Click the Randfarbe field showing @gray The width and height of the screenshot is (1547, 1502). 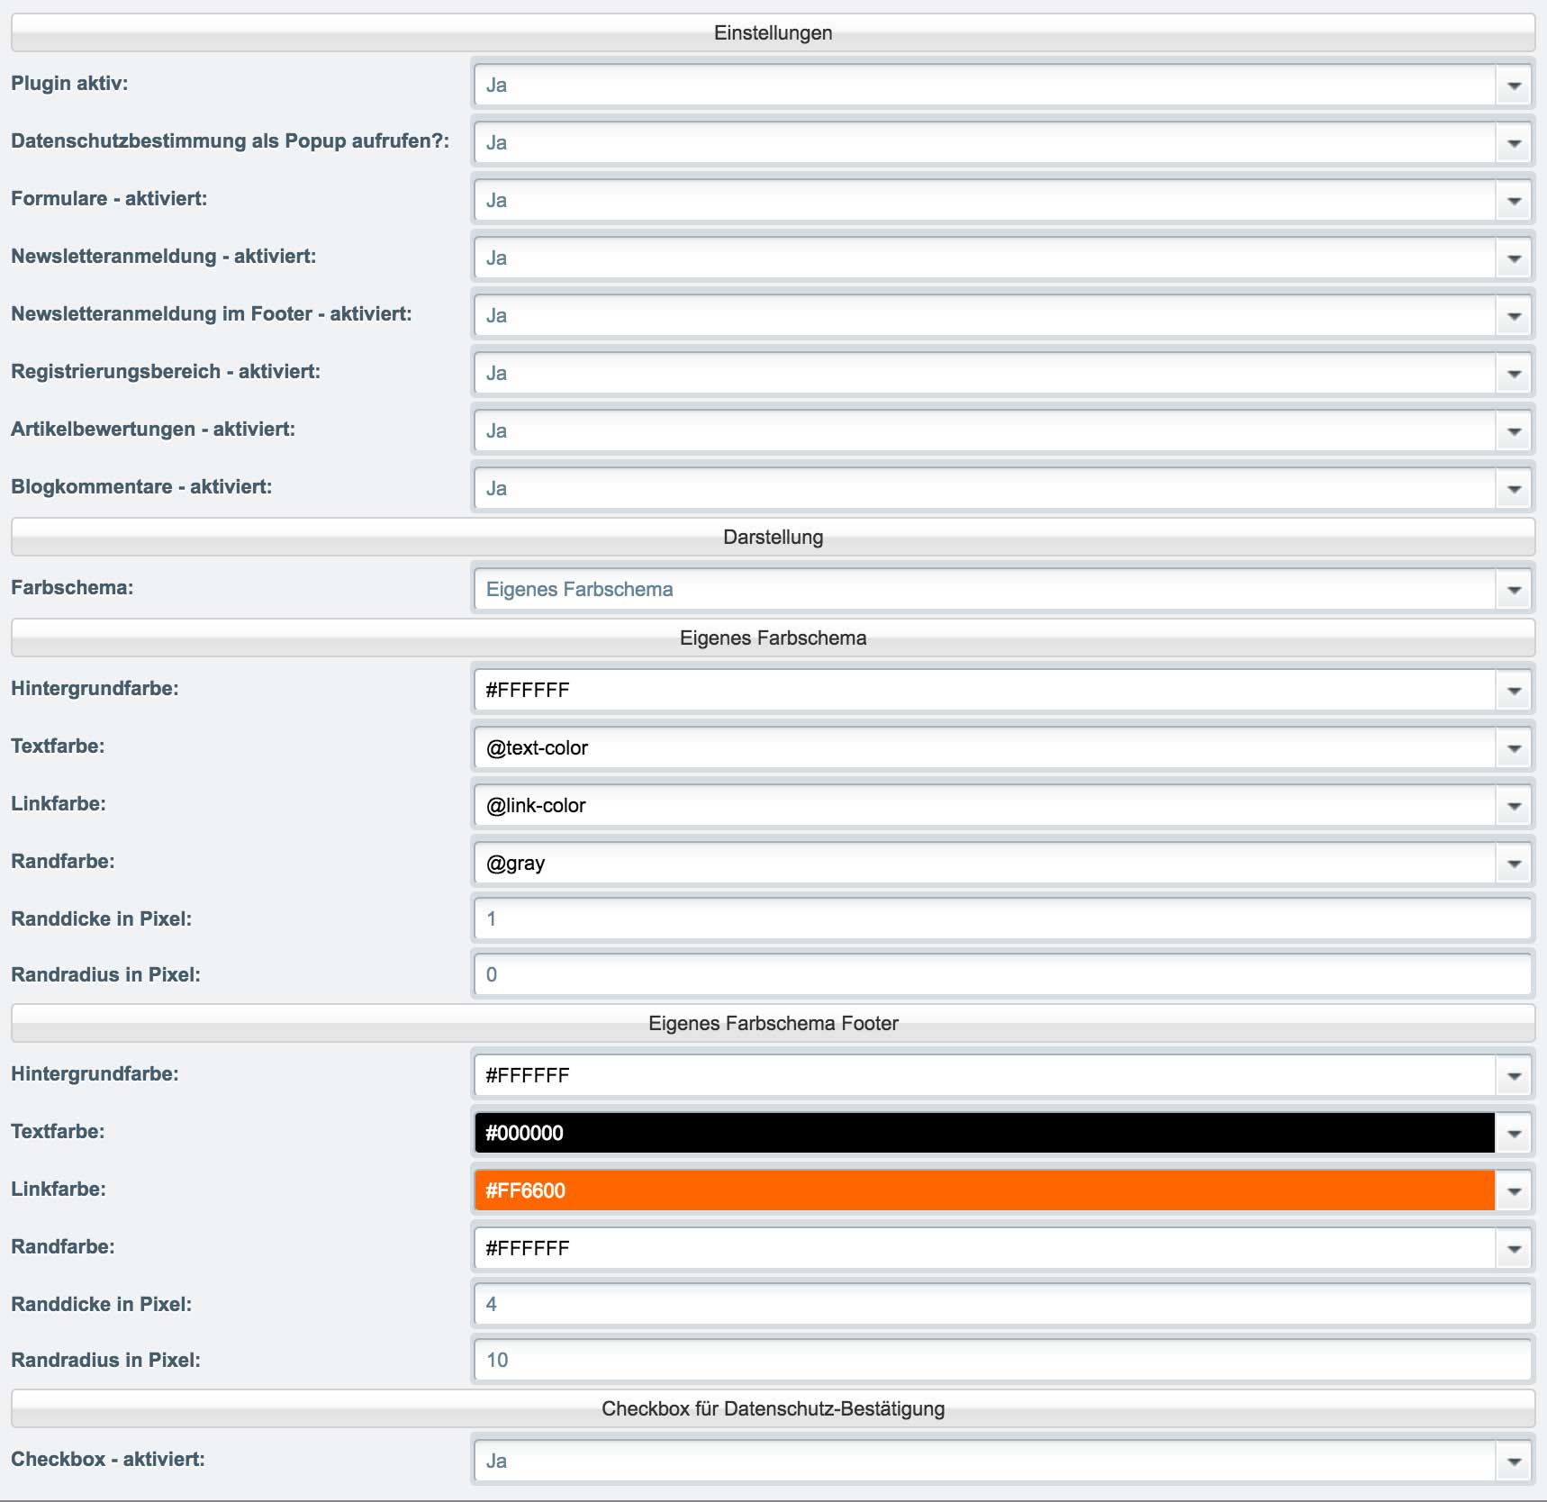[984, 863]
